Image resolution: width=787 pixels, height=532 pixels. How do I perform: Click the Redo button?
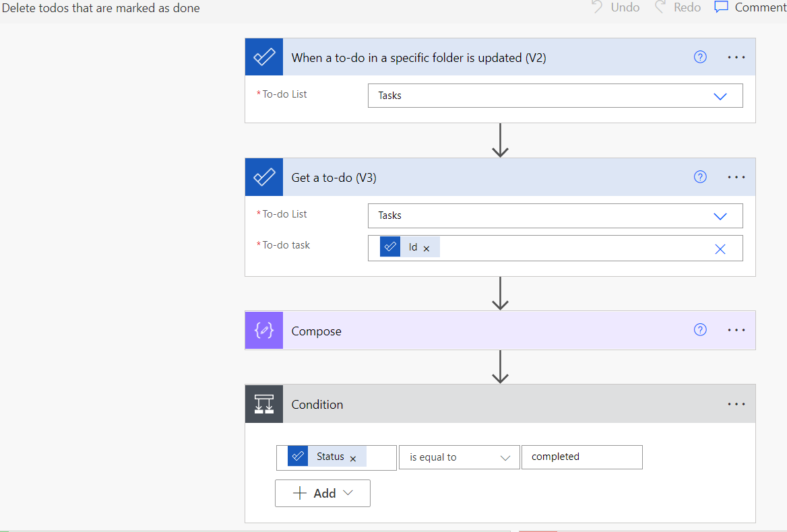[678, 7]
